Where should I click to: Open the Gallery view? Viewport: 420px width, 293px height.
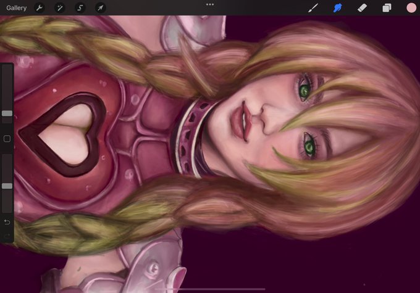(x=16, y=8)
